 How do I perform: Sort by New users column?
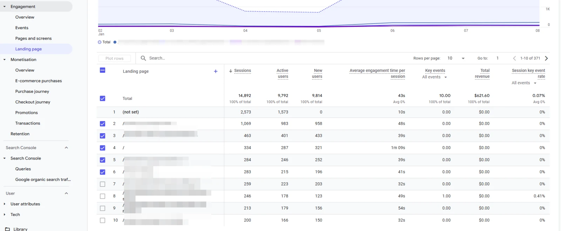click(x=317, y=74)
